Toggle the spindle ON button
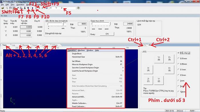200x112 pixels. [107, 34]
